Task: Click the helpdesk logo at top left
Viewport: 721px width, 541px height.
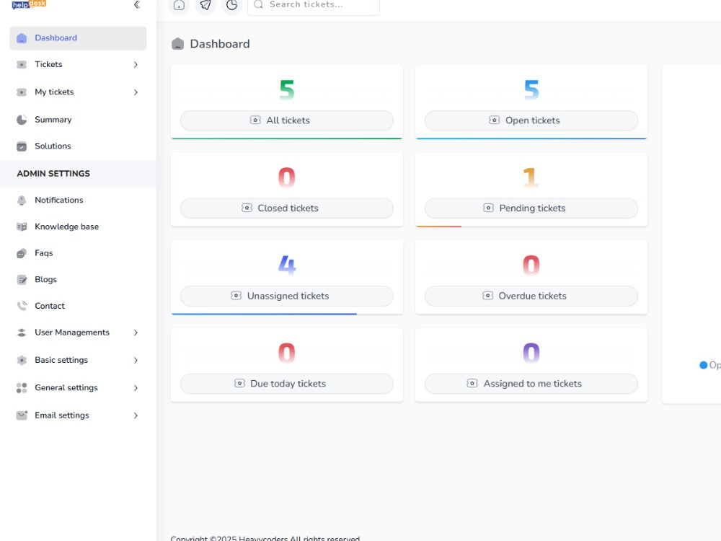Action: [28, 5]
